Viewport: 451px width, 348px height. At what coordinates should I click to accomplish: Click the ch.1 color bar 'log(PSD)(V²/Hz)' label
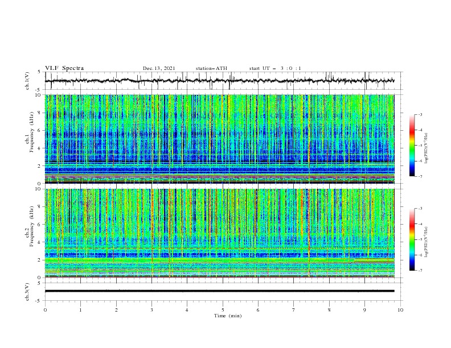coord(426,148)
